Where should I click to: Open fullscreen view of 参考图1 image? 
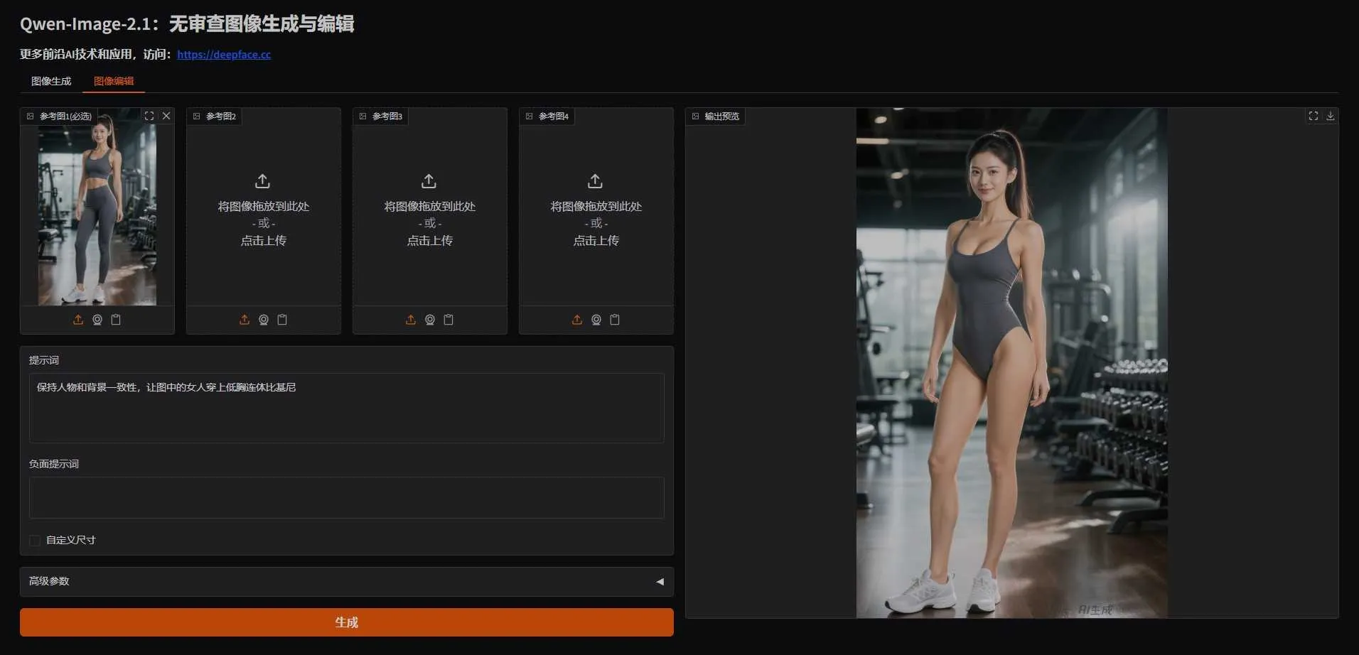pyautogui.click(x=149, y=116)
